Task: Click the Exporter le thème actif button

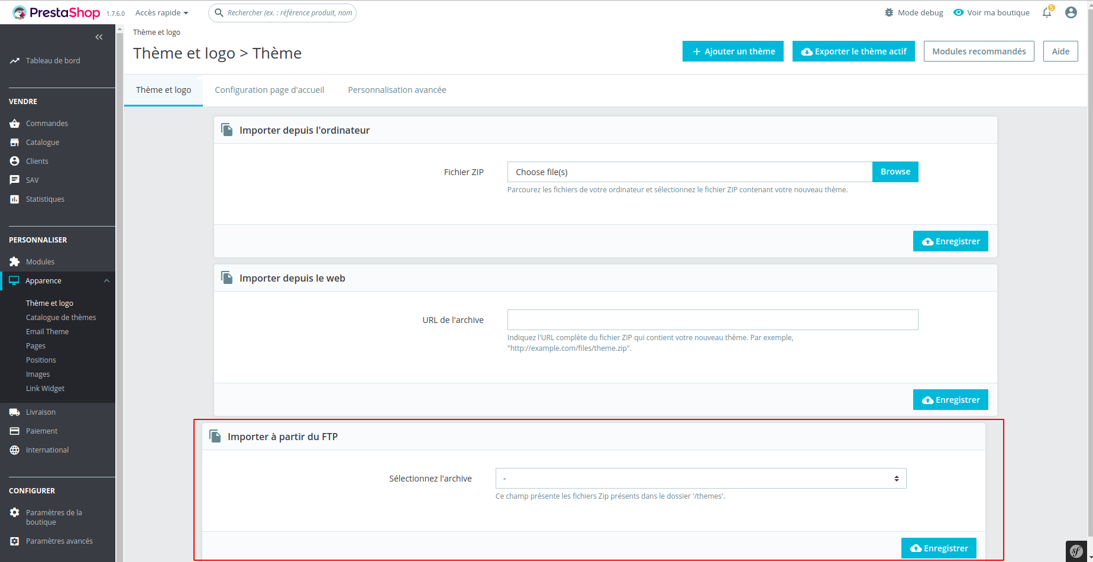Action: pos(853,51)
